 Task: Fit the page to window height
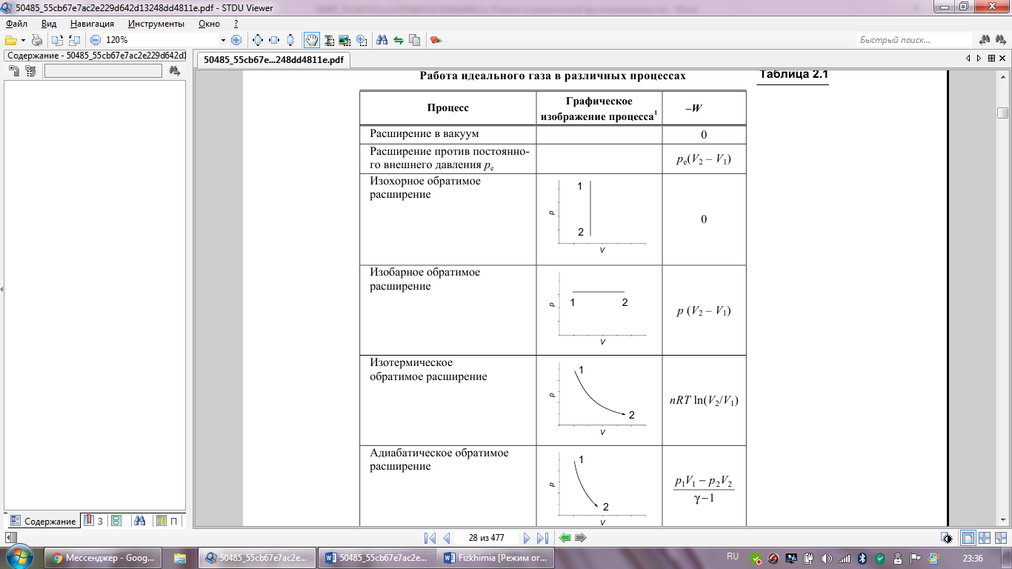[290, 40]
